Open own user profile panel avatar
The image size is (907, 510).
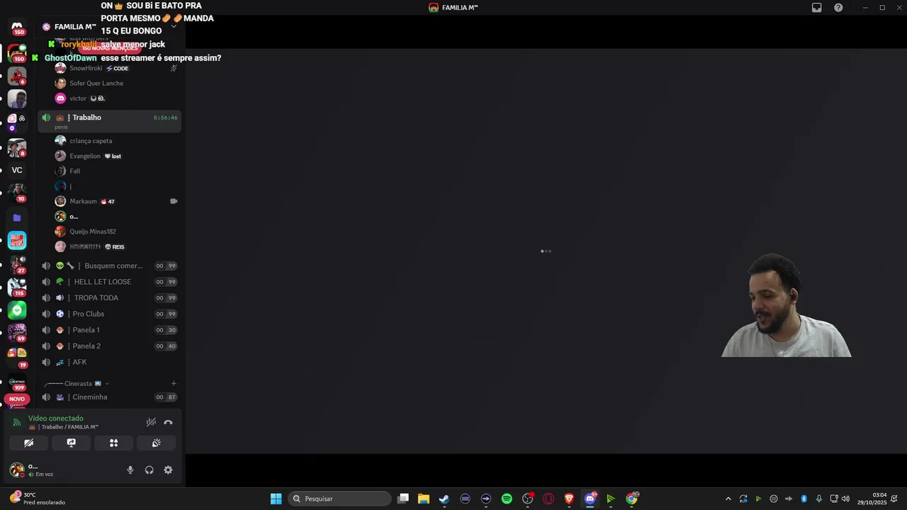click(16, 470)
